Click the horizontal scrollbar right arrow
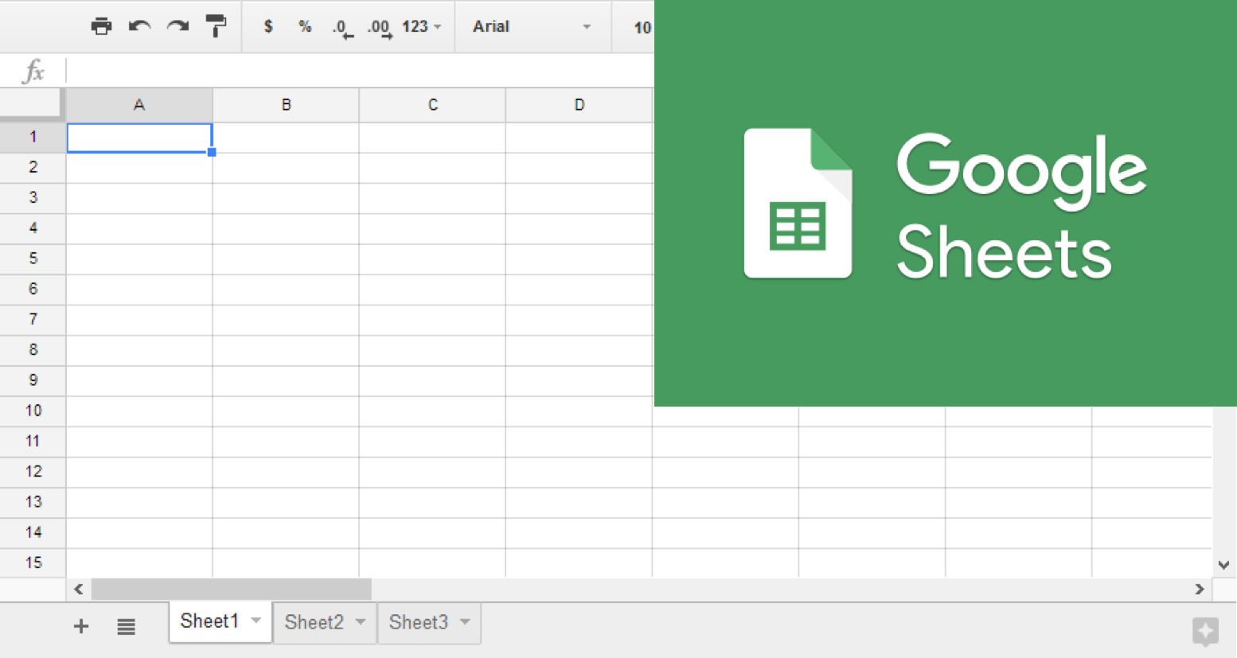Image resolution: width=1237 pixels, height=658 pixels. click(x=1199, y=590)
